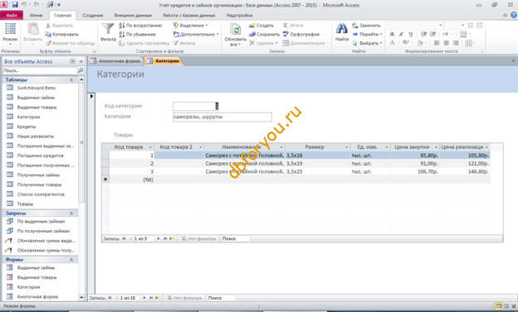
Task: Click the navigation pane search magnifier
Action: (x=81, y=70)
